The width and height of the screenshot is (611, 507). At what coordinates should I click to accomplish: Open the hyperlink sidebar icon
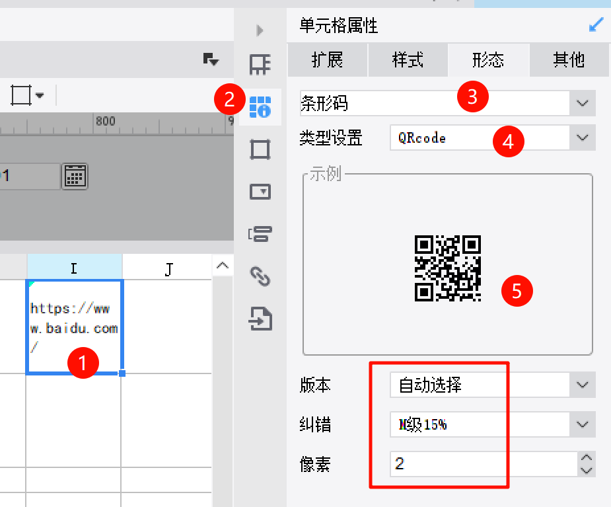pos(260,276)
